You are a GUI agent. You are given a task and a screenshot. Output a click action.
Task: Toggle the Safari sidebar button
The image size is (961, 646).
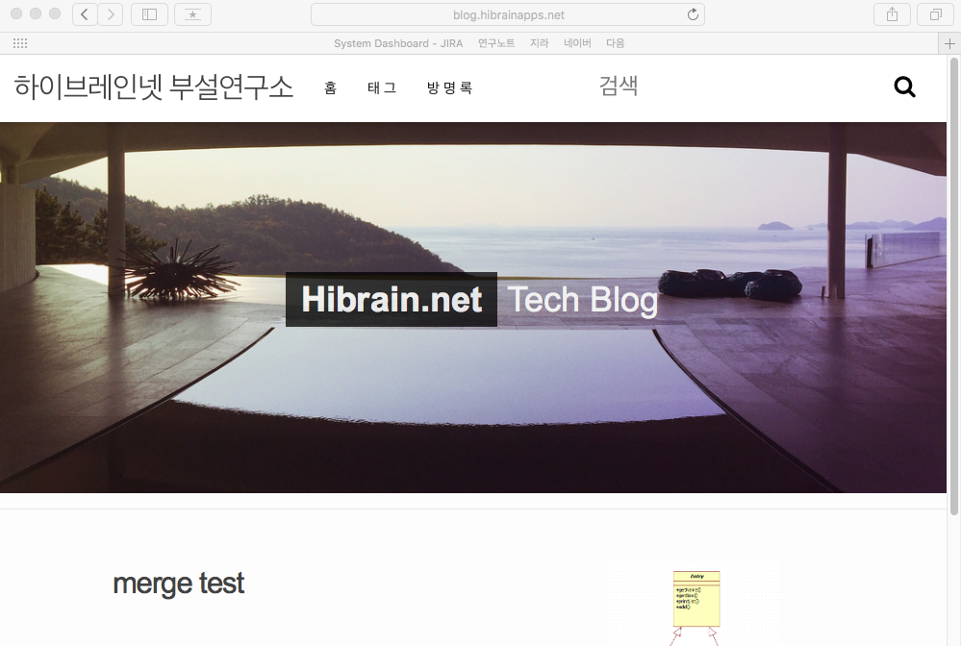[149, 14]
